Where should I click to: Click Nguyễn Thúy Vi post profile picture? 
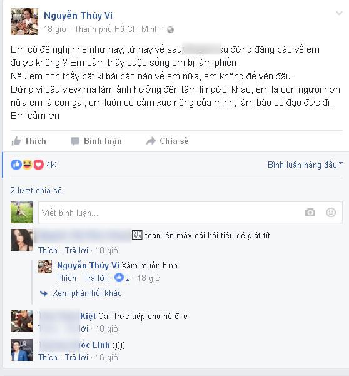(24, 21)
